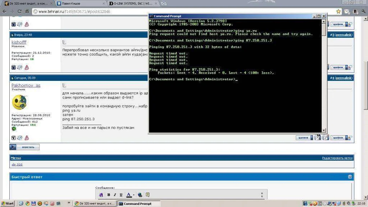Click the left цитата button under post #4

click(x=304, y=138)
